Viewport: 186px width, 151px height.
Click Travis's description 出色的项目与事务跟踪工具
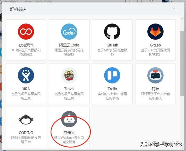[69, 96]
